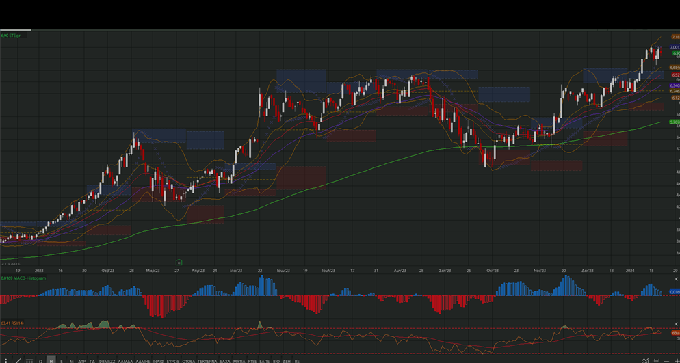
Task: Click the Ιουλ'23 date label
Action: pyautogui.click(x=328, y=271)
